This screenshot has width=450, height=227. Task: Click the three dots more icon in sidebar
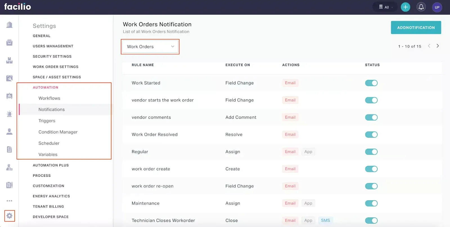coord(10,201)
